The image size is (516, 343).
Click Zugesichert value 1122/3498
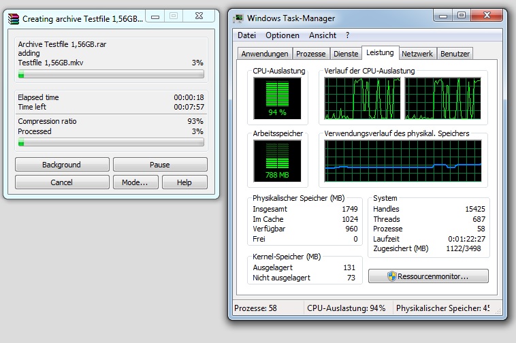[x=464, y=248]
